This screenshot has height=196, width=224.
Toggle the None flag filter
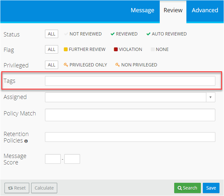pyautogui.click(x=153, y=49)
